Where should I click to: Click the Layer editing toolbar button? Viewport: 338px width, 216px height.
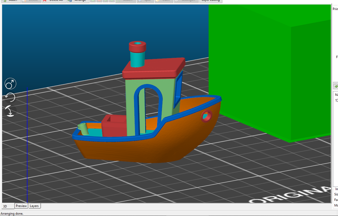coord(211,1)
